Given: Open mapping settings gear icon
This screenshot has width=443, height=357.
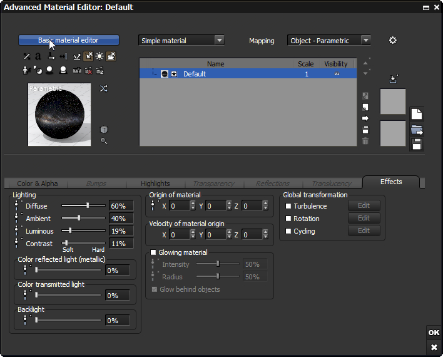Looking at the screenshot, I should 392,40.
